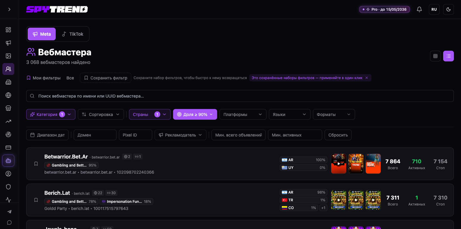Dismiss the saved filters hint
This screenshot has width=461, height=229.
pyautogui.click(x=367, y=78)
